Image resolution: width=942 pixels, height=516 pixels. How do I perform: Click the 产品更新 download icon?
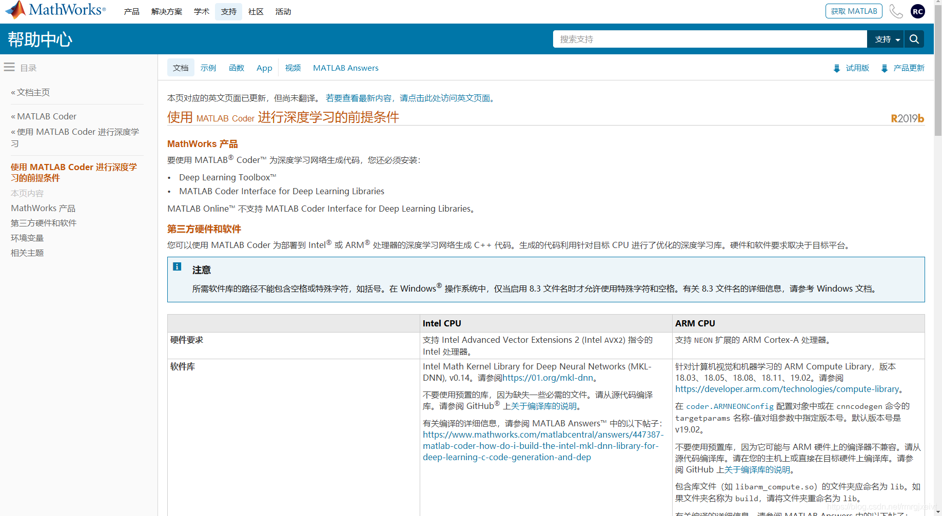(x=884, y=68)
